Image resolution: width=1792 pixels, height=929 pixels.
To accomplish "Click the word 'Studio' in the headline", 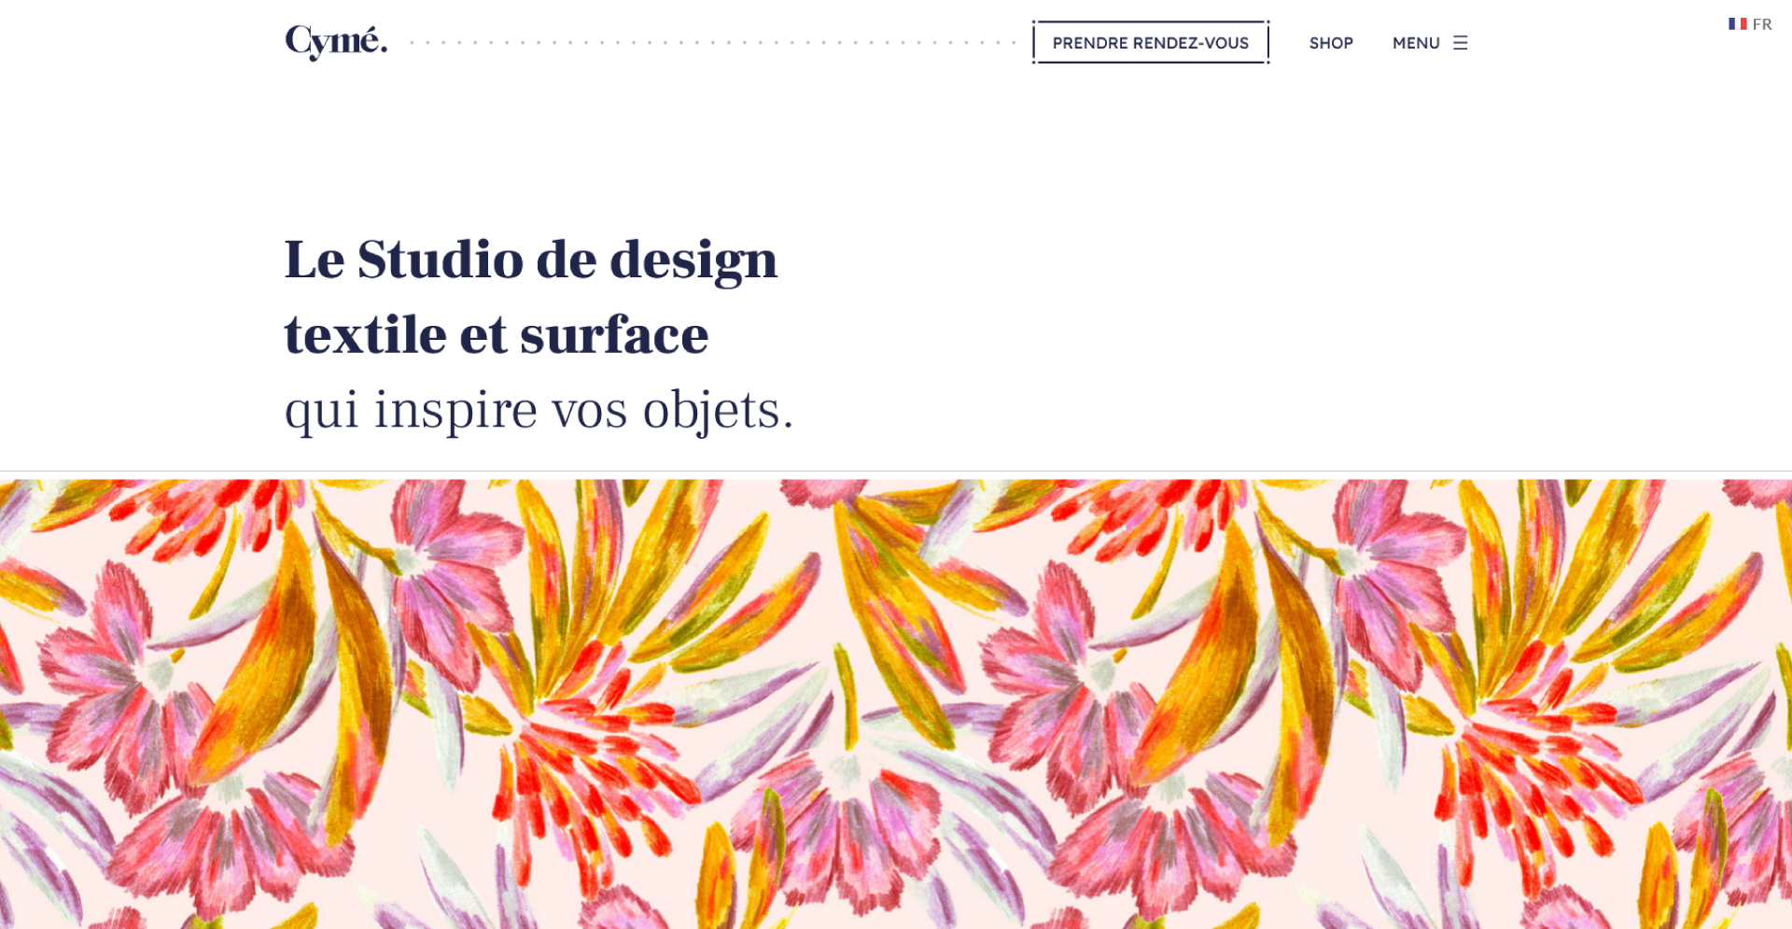I will (441, 260).
